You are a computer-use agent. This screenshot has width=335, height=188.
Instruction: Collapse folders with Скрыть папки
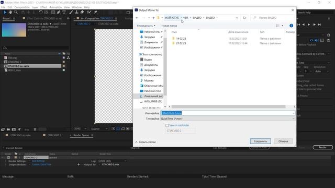click(x=146, y=142)
